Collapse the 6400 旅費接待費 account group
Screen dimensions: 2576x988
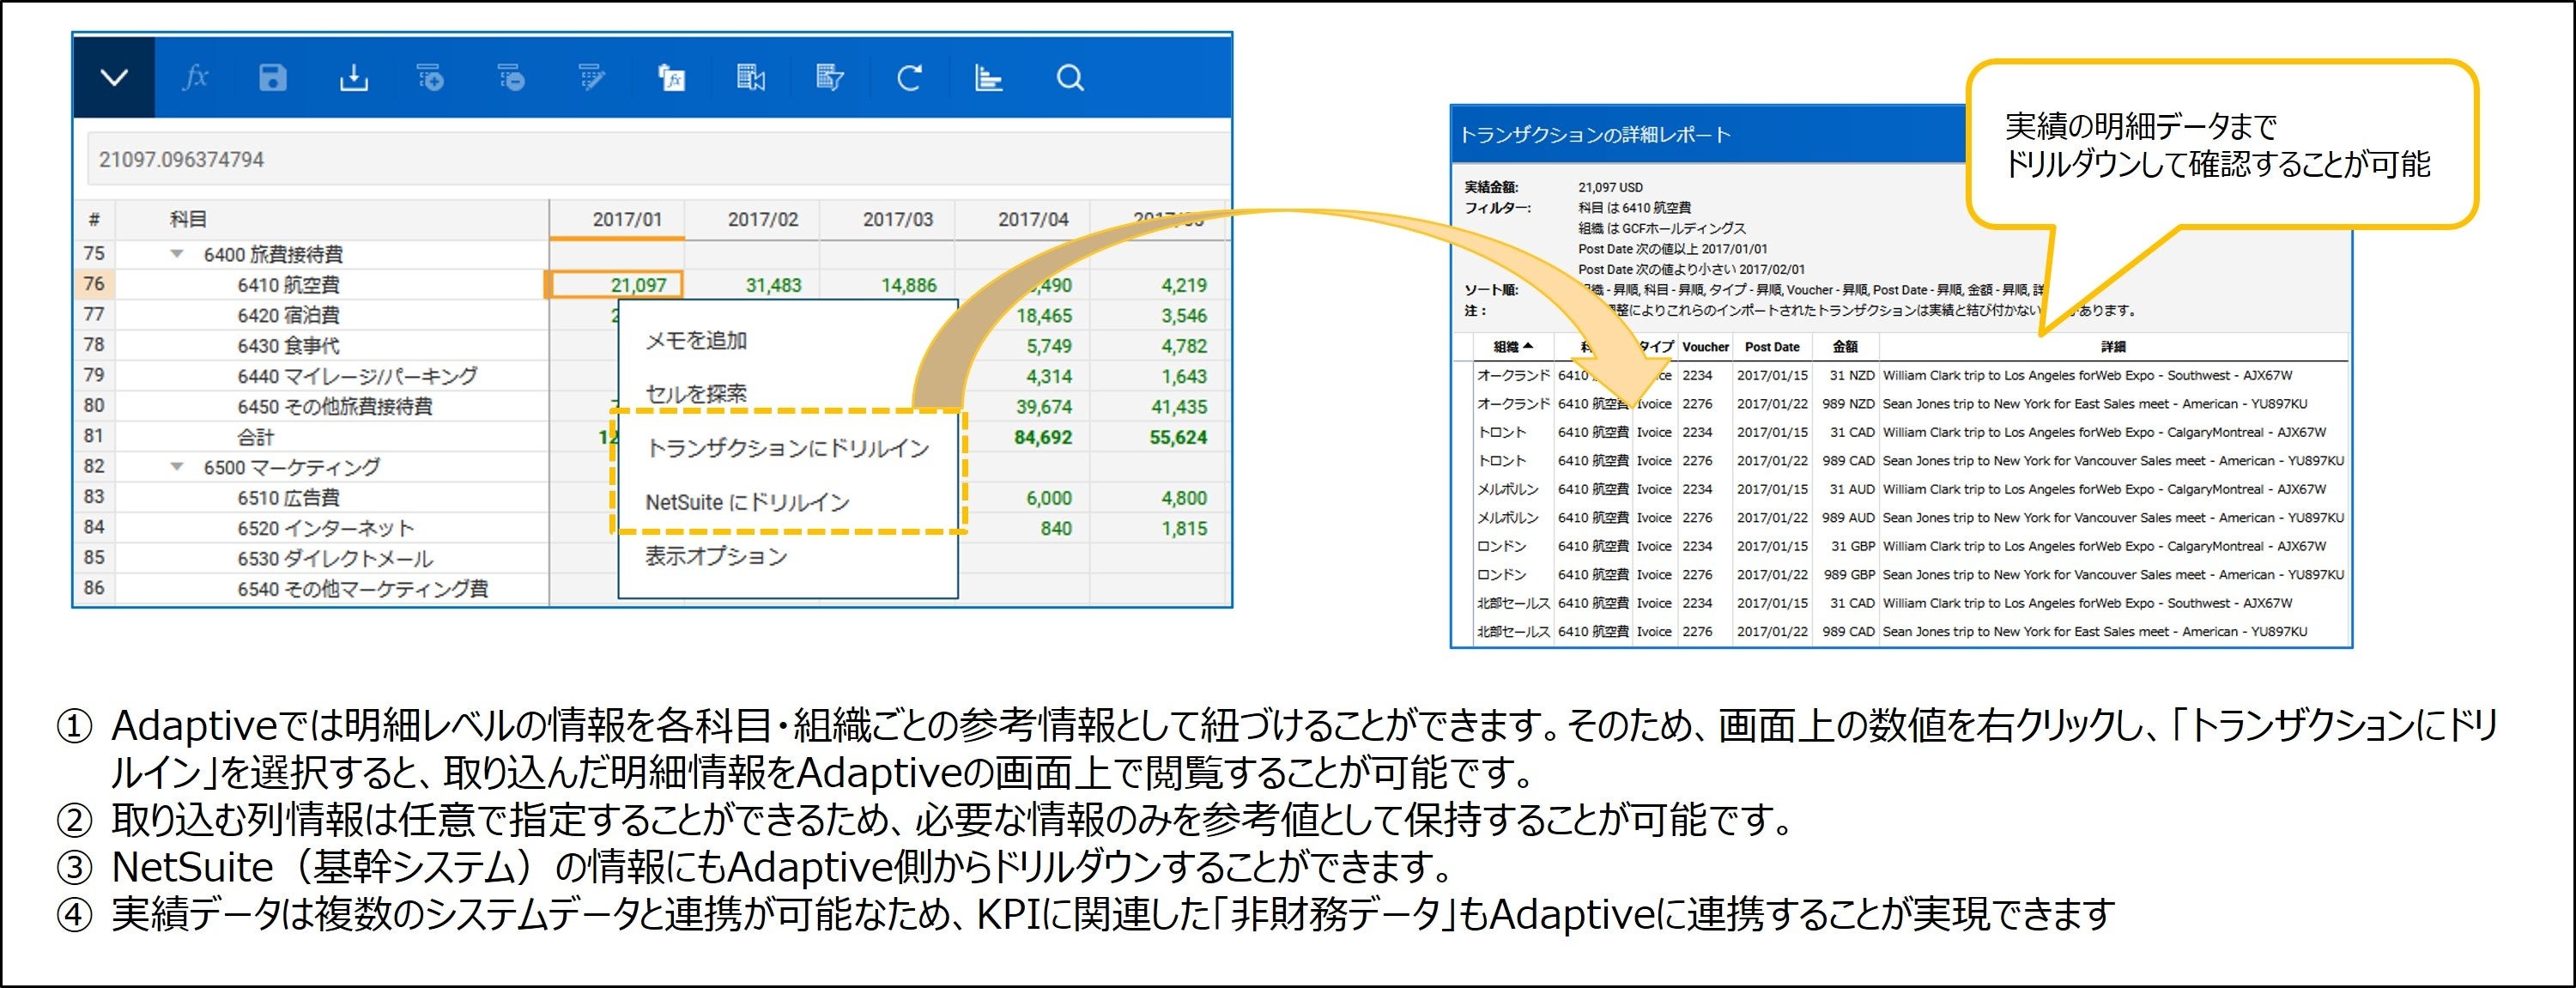point(177,254)
